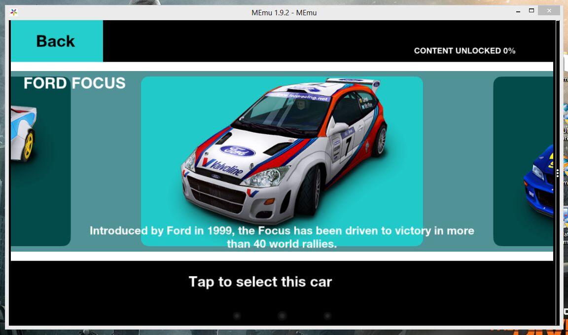Click the 'Introduced by Ford in 1999' description
Viewport: 568px width, 335px height.
[x=282, y=237]
